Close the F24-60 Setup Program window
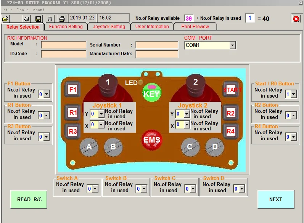Image resolution: width=304 pixels, height=223 pixels. point(300,3)
